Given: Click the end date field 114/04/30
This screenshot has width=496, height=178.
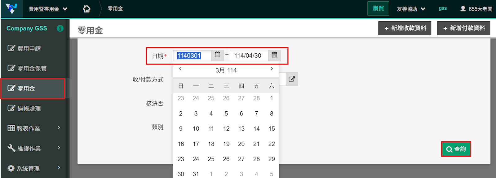Looking at the screenshot, I should tap(248, 56).
